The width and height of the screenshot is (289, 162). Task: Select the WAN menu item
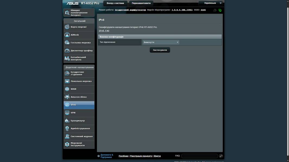(x=79, y=89)
